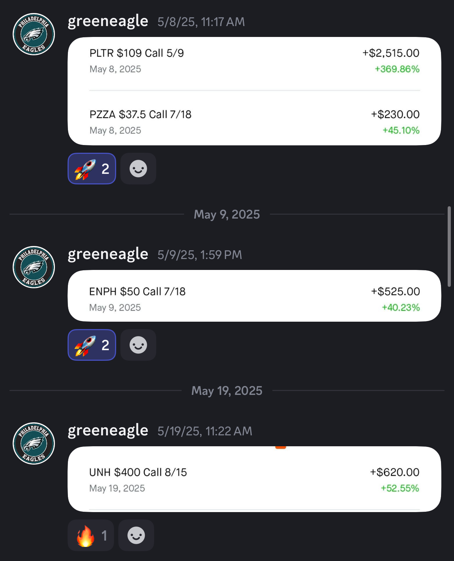
Task: Click greeneagle username on the 1:59 PM message
Action: [108, 254]
